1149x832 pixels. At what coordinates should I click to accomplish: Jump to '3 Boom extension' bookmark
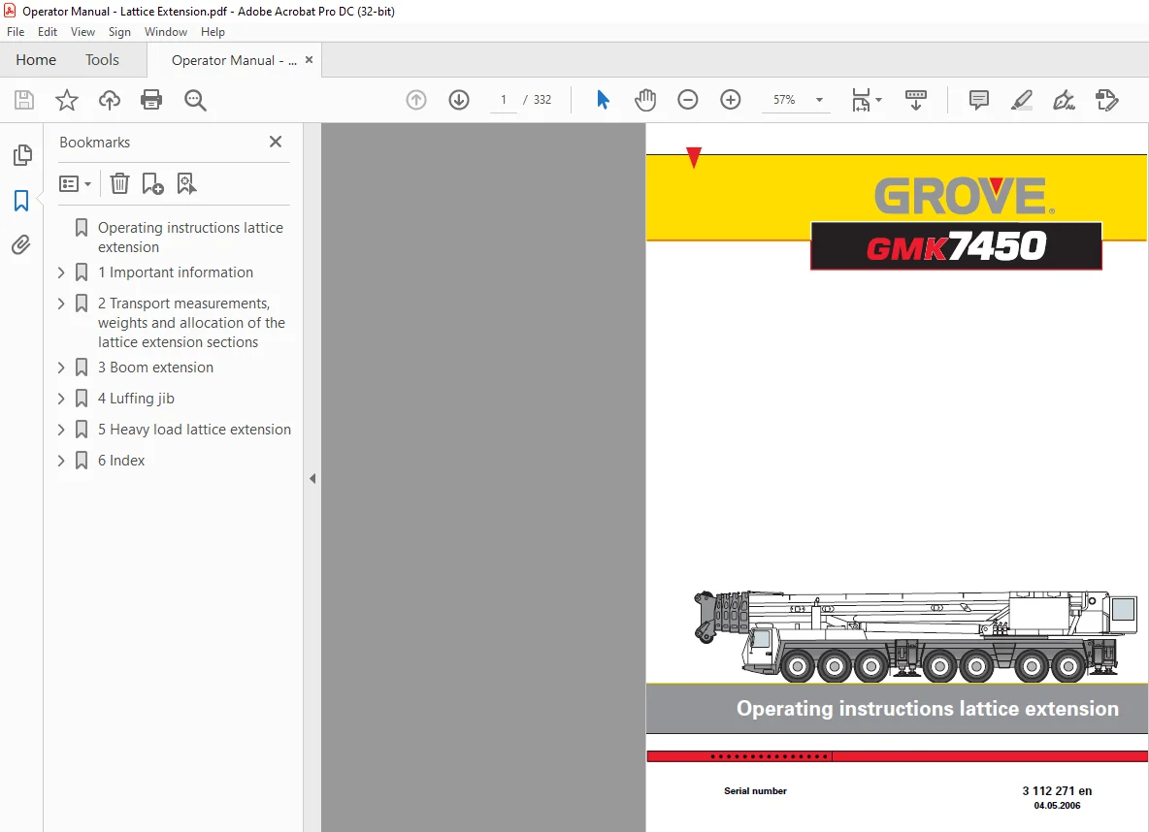pos(156,368)
